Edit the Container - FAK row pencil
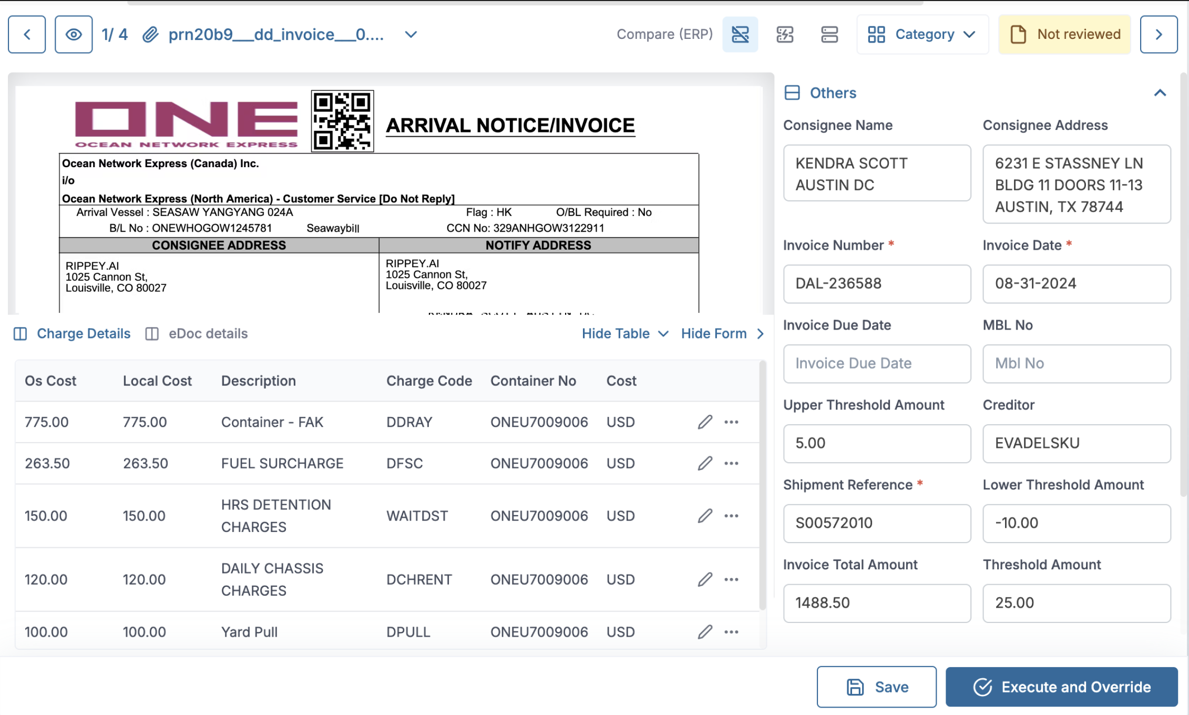The width and height of the screenshot is (1189, 715). click(x=705, y=422)
